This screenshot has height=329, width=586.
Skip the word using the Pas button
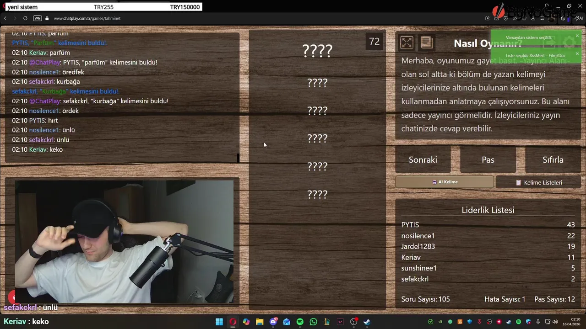tap(488, 159)
